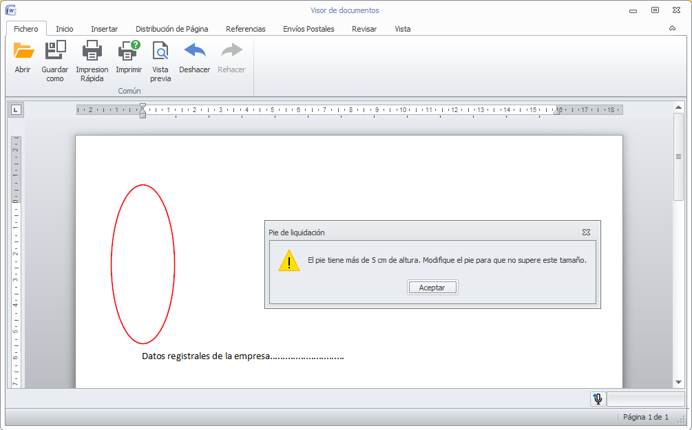Click the microphone icon in status bar
The width and height of the screenshot is (692, 430).
click(x=598, y=398)
